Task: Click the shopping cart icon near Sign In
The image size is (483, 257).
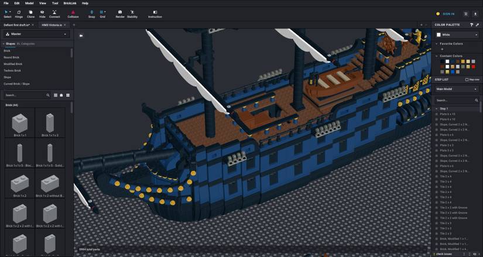Action: (466, 13)
